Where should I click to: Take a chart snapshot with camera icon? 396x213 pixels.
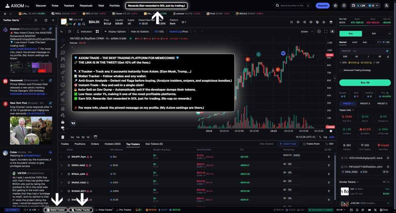coord(332,32)
